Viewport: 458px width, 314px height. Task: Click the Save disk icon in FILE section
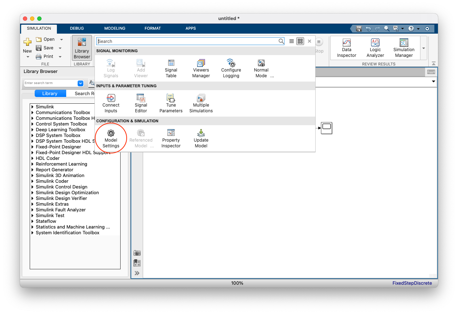pyautogui.click(x=39, y=48)
